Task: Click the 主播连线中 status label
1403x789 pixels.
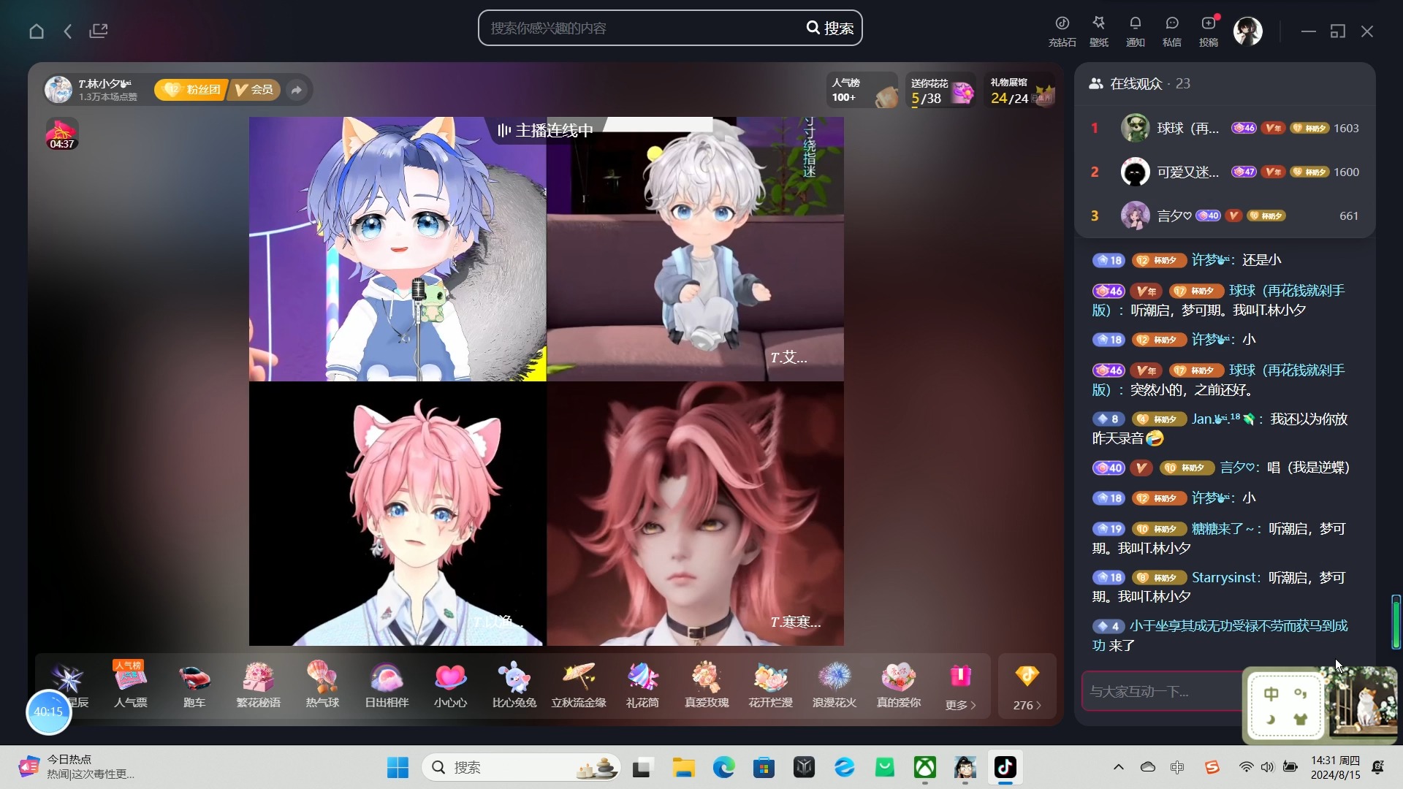Action: (x=546, y=130)
